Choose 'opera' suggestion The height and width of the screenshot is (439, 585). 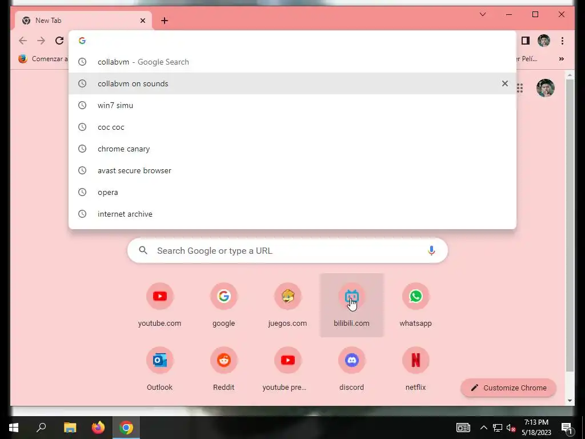pos(292,192)
